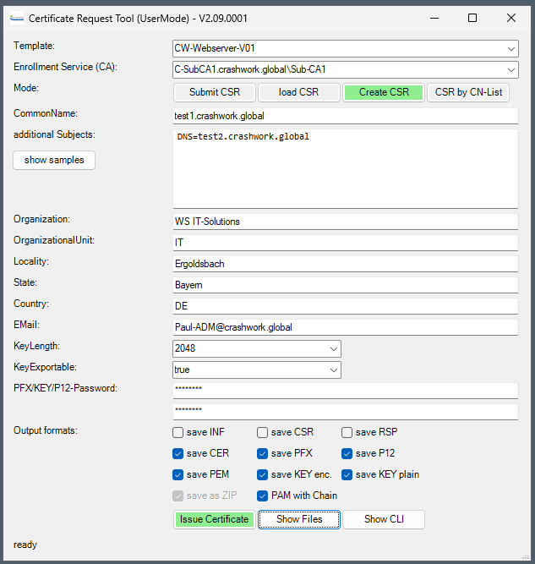Click the OrganizationalUnit field containing IT
Image resolution: width=535 pixels, height=564 pixels.
tap(346, 243)
